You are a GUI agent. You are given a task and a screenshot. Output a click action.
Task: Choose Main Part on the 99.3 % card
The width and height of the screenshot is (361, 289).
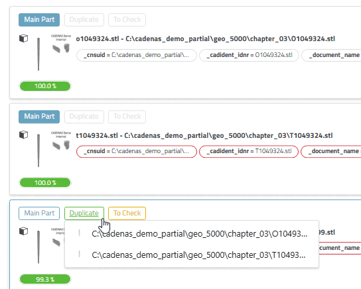(x=39, y=213)
